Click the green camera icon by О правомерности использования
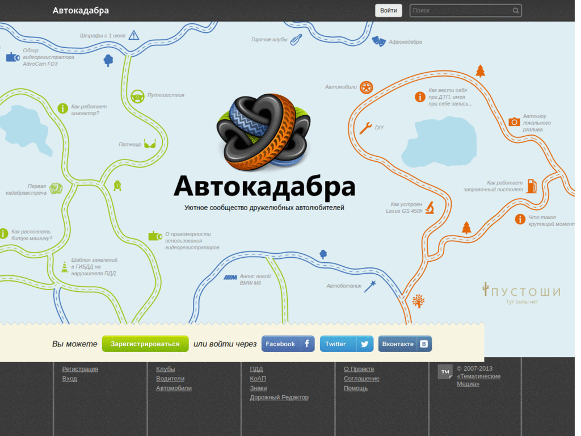Screen dimensions: 581x436 click(x=155, y=236)
